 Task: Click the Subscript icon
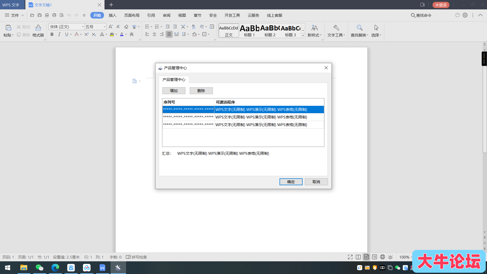(x=94, y=34)
